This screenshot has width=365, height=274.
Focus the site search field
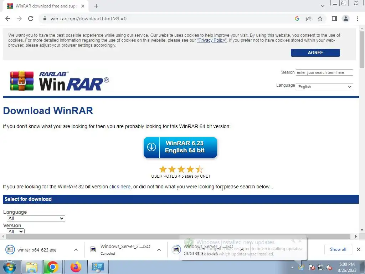point(324,72)
